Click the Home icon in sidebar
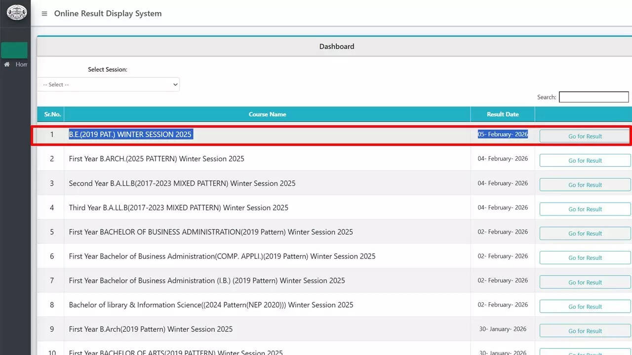Image resolution: width=632 pixels, height=355 pixels. tap(7, 65)
